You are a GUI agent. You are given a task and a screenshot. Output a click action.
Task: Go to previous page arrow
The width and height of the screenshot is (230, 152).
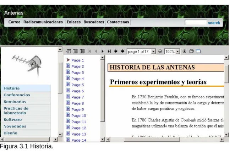point(96,51)
